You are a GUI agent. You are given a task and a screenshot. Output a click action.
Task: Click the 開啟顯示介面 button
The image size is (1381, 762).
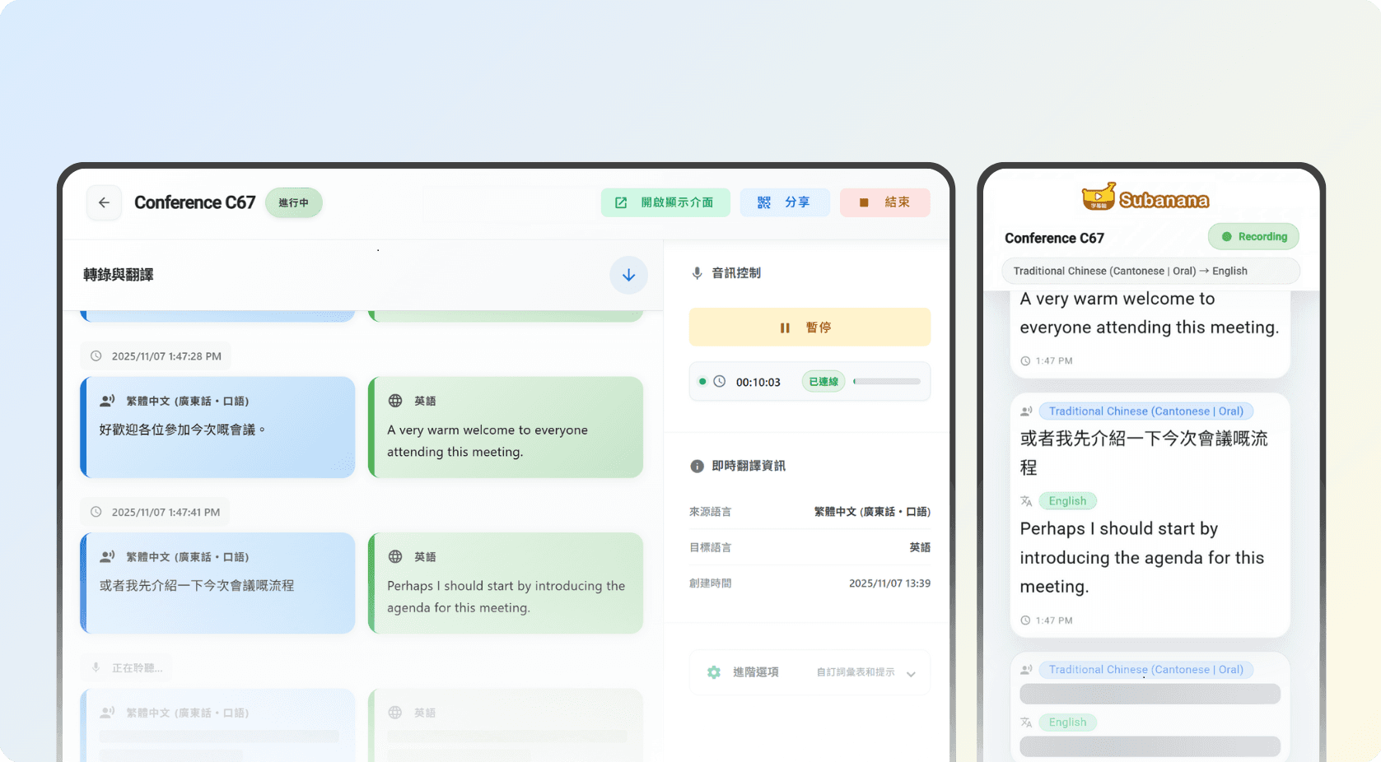tap(665, 202)
